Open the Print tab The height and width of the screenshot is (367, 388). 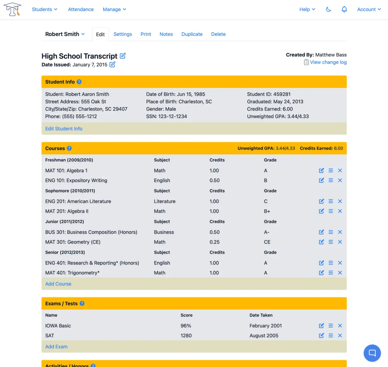click(146, 34)
